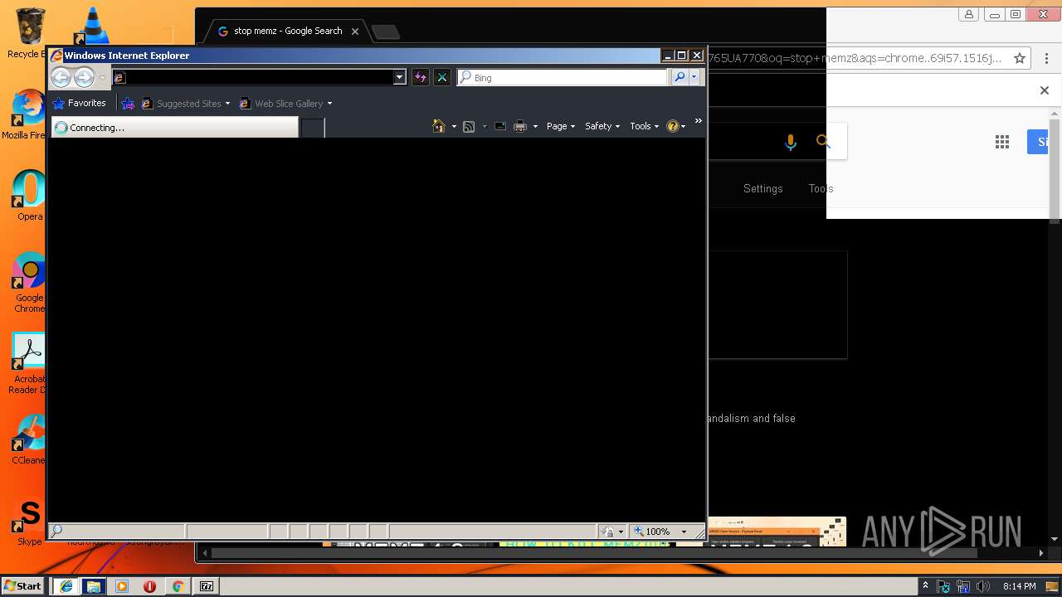Show hidden tray icons arrow

[x=925, y=586]
